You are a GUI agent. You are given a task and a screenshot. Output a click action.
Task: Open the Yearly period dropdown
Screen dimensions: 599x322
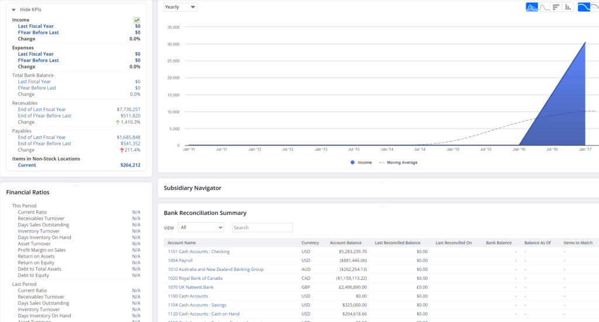(x=180, y=7)
